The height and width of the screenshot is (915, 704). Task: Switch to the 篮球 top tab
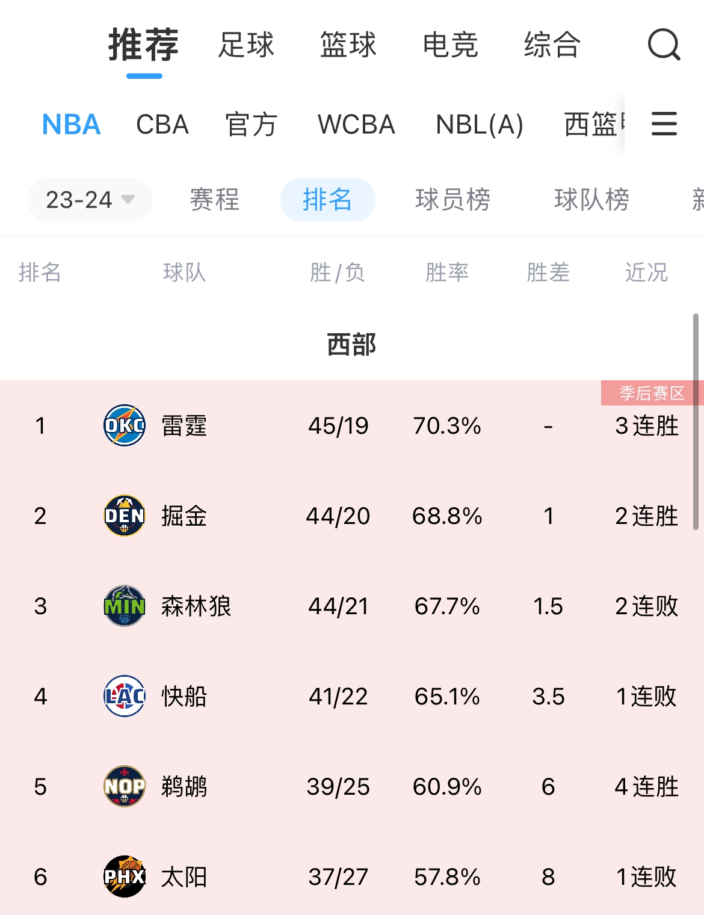(348, 45)
